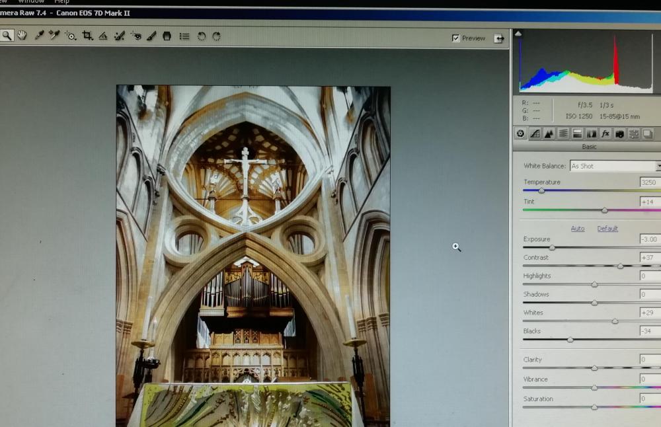Choose the Red Eye Removal tool
This screenshot has height=427, width=661.
[x=136, y=36]
